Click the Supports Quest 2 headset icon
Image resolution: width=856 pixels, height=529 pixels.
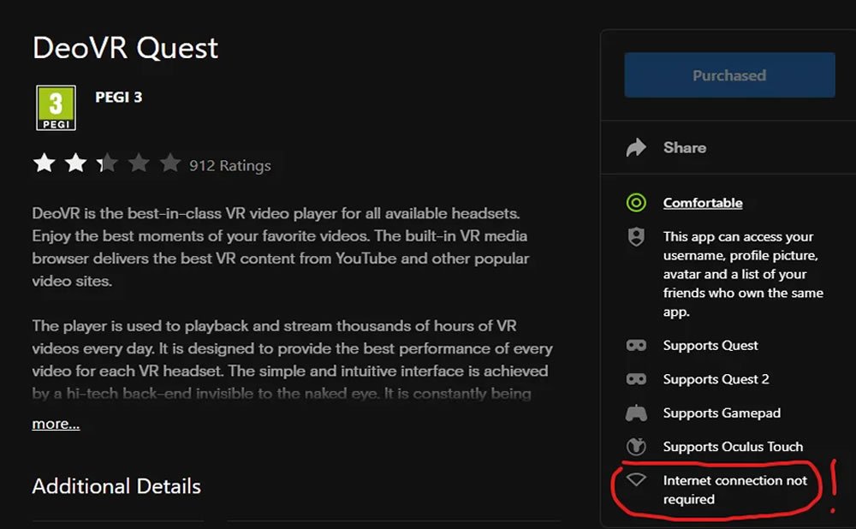point(636,379)
